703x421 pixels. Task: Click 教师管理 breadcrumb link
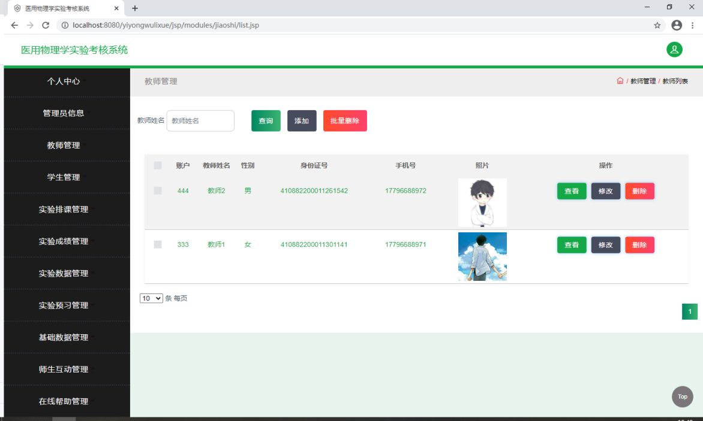coord(643,81)
